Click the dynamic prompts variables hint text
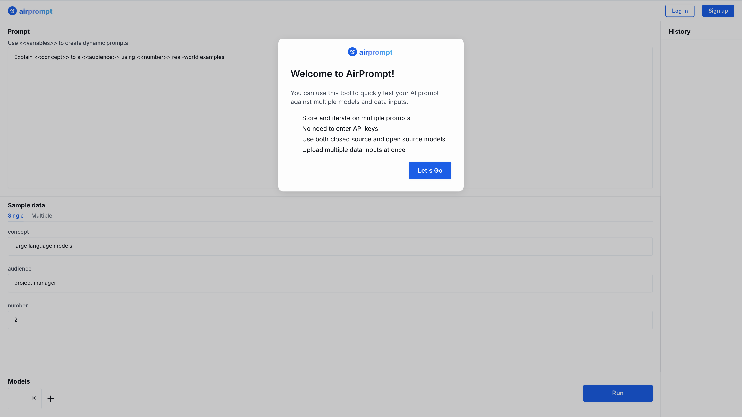This screenshot has width=742, height=417. click(68, 42)
